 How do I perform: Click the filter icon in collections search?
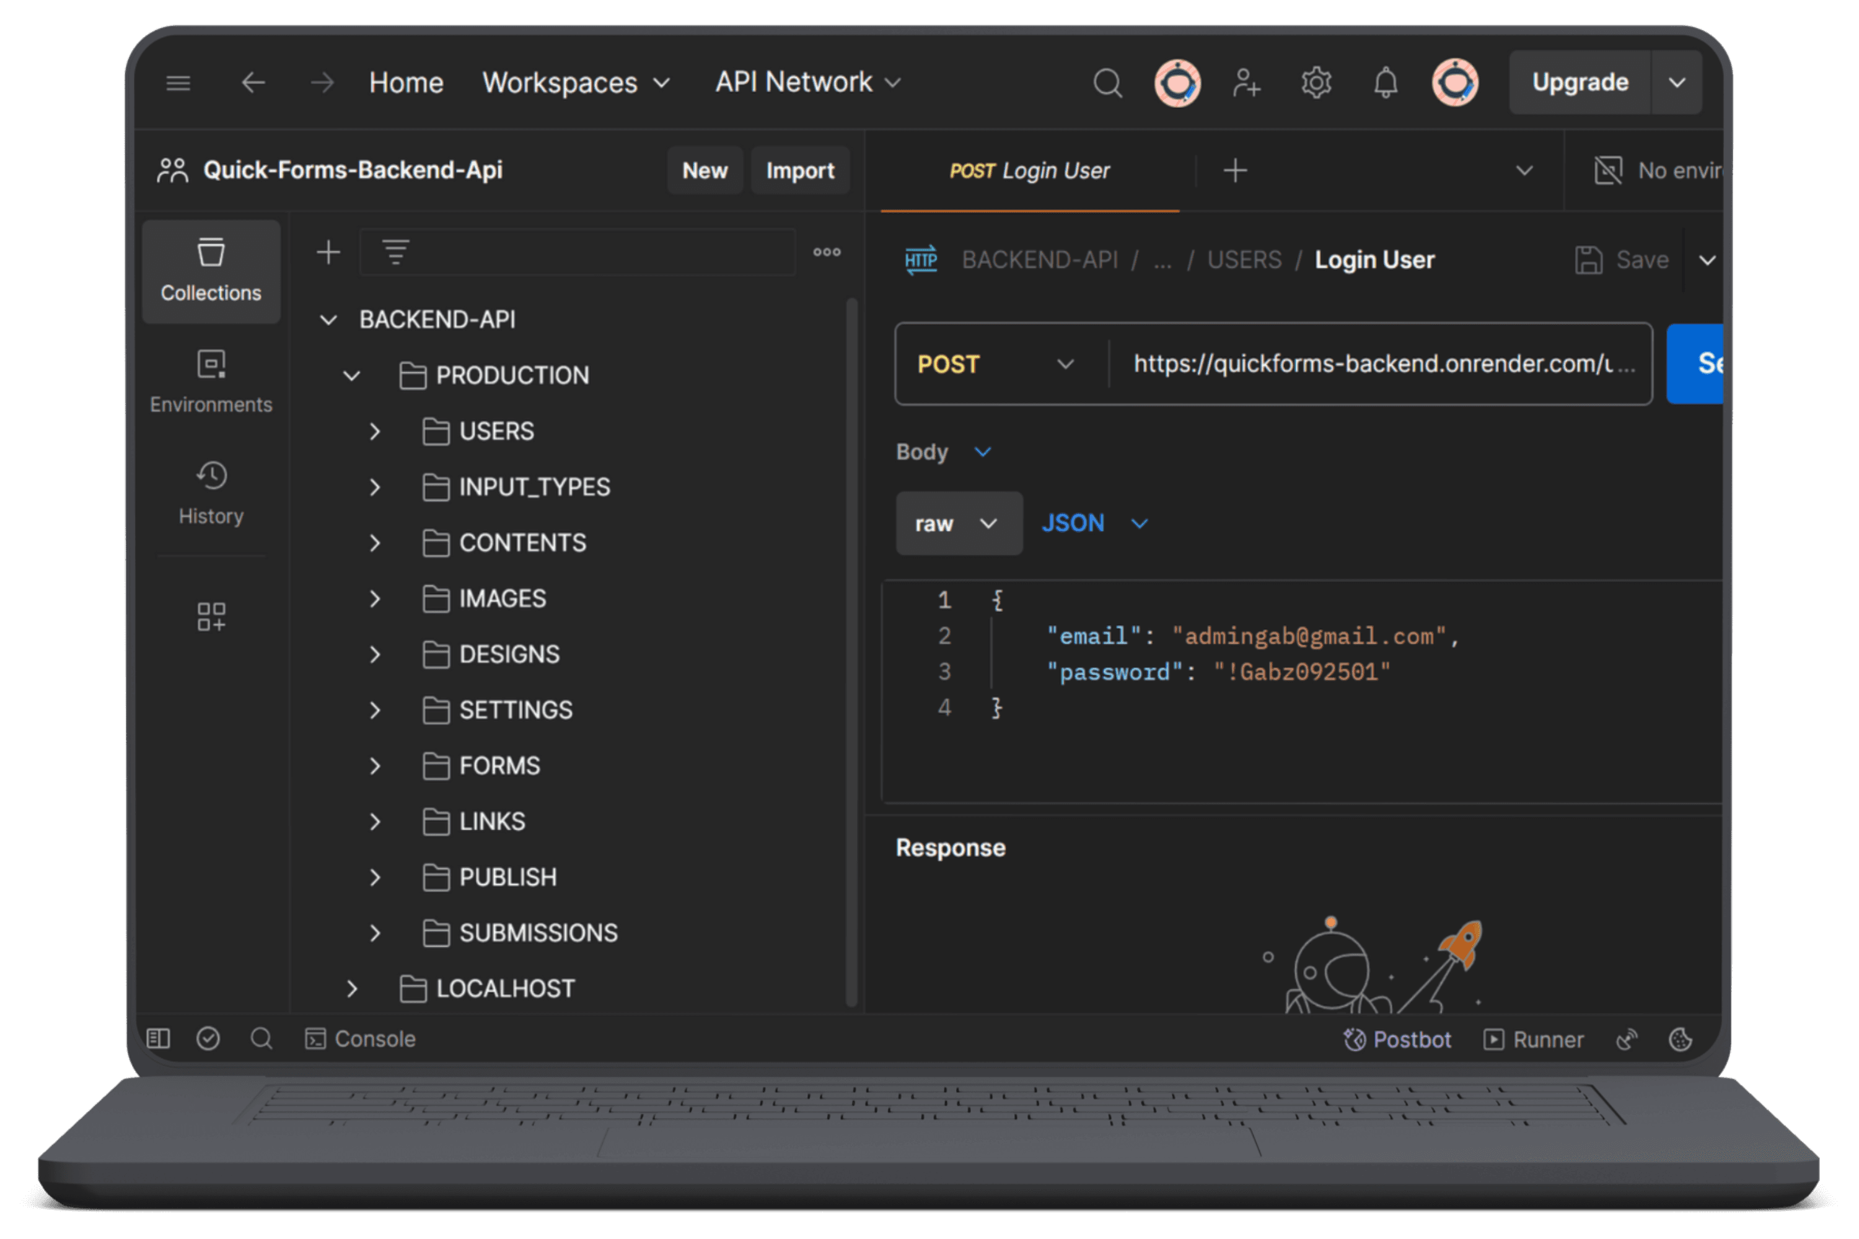[x=395, y=253]
